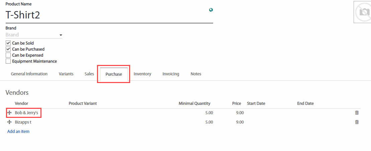Open the Brand dropdown arrow
The image size is (371, 151).
point(61,35)
